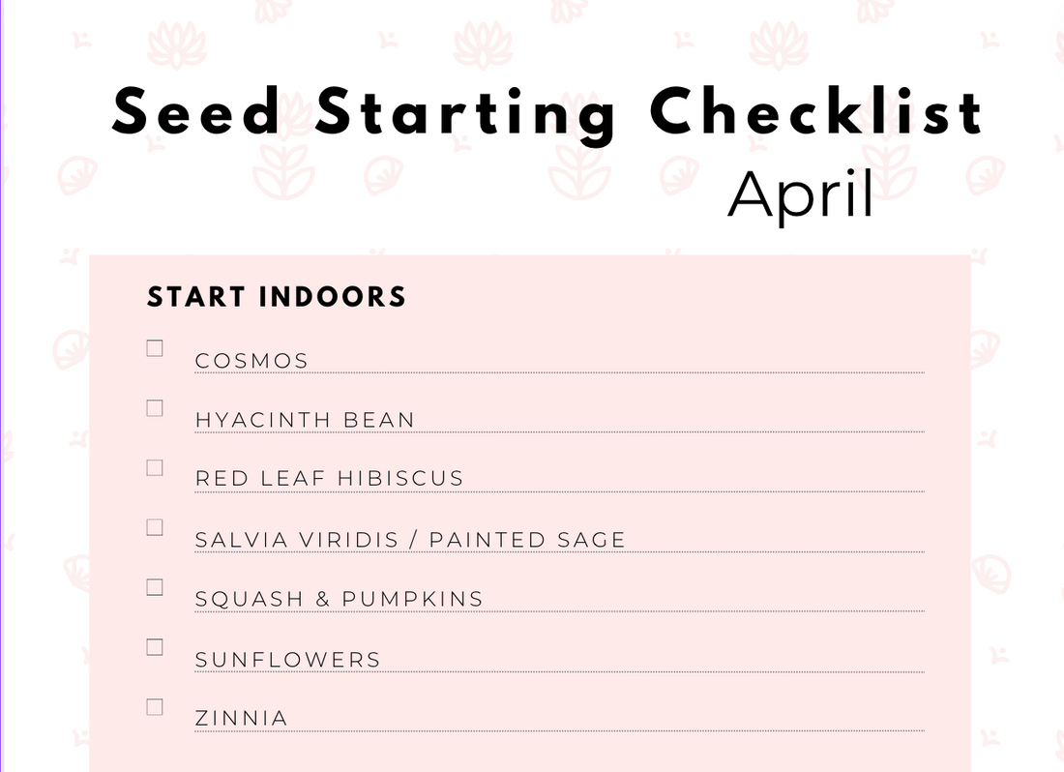Select the SQUASH & PUMPKINS text
Image resolution: width=1064 pixels, height=772 pixels.
pyautogui.click(x=339, y=600)
